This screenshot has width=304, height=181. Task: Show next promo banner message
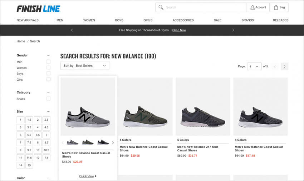pyautogui.click(x=233, y=30)
